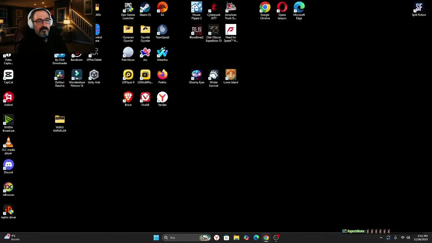Launch Steam from the desktop

145,9
